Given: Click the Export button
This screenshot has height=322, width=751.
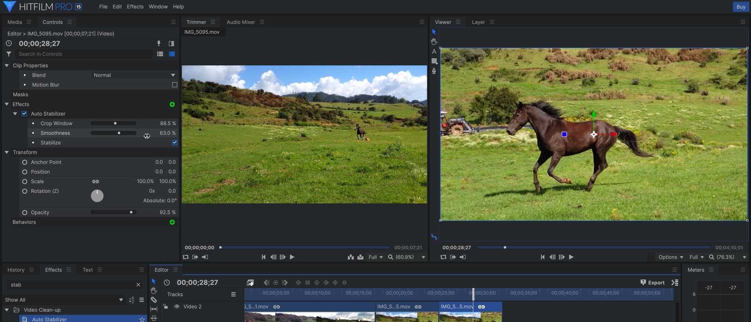Looking at the screenshot, I should click(652, 282).
